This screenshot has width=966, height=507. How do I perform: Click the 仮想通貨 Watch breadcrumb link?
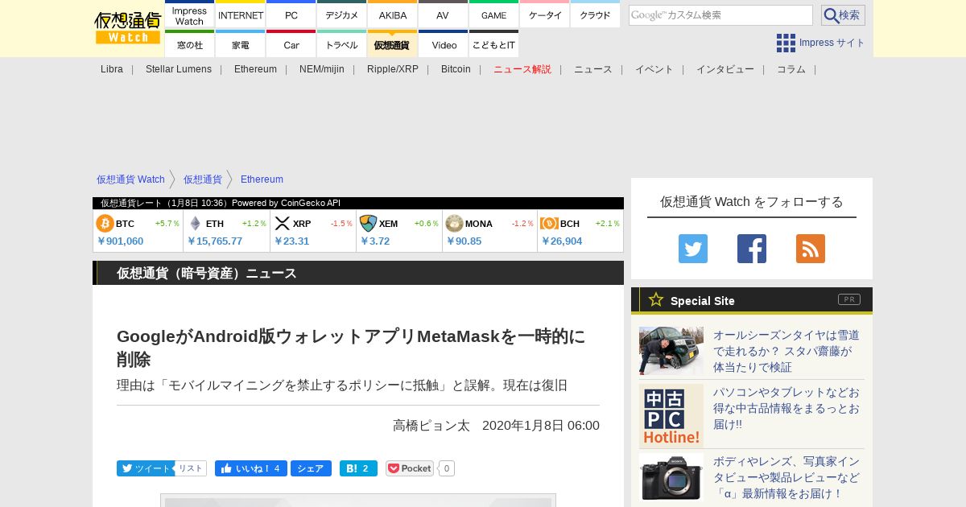[x=130, y=179]
